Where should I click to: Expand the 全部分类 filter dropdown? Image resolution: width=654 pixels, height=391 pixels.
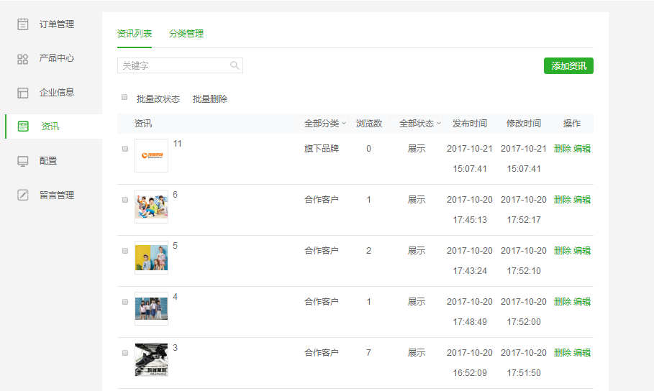[x=324, y=124]
